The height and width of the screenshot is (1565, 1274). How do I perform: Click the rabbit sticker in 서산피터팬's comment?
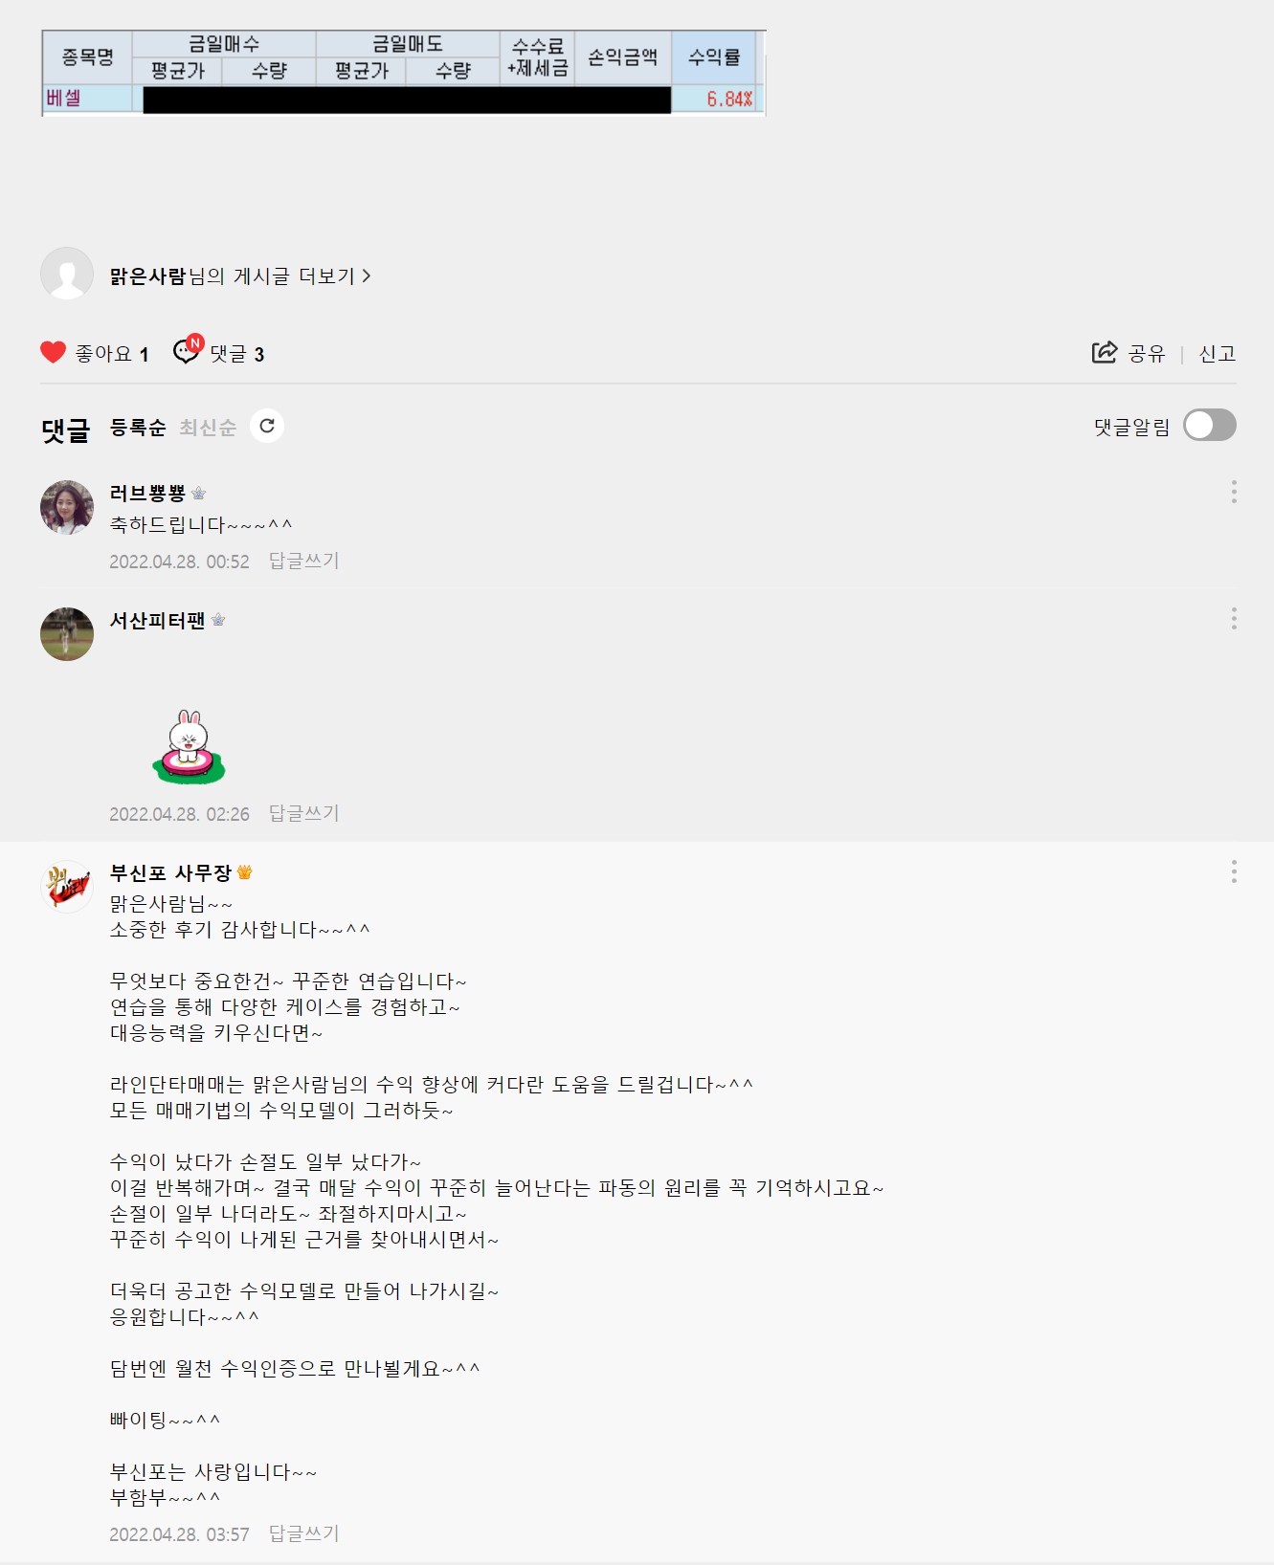coord(189,746)
